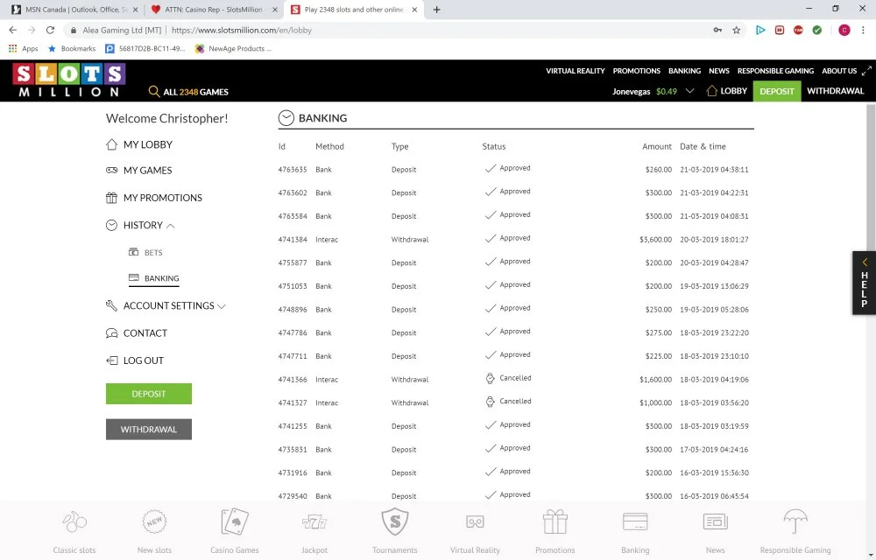Click the green Deposit button in sidebar
Viewport: 876px width, 560px height.
(x=149, y=394)
